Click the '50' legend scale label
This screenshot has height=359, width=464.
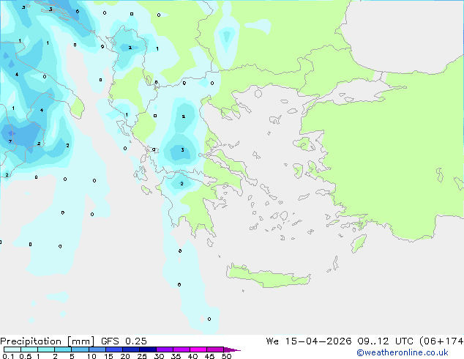pyautogui.click(x=227, y=356)
